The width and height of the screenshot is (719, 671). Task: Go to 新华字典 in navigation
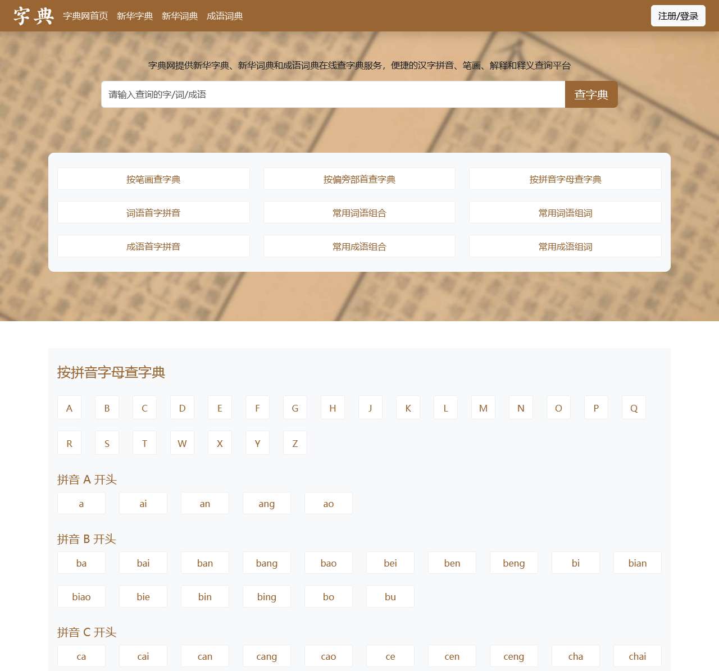pyautogui.click(x=135, y=16)
